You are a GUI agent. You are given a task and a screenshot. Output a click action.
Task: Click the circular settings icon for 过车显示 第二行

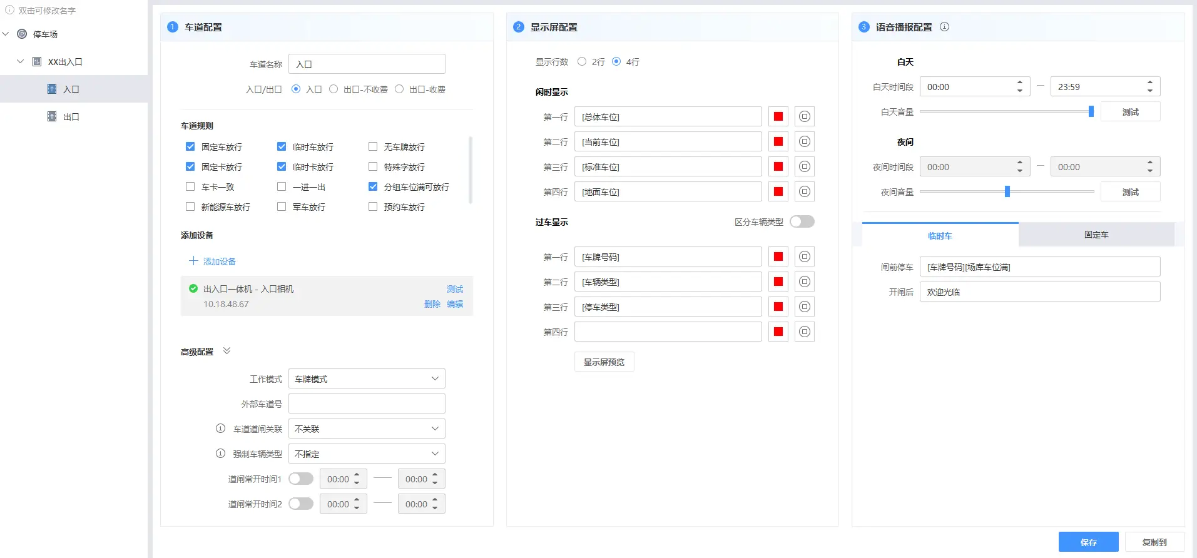804,282
